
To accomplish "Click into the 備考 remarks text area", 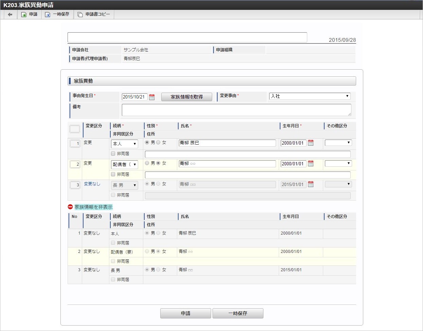I will (236, 110).
